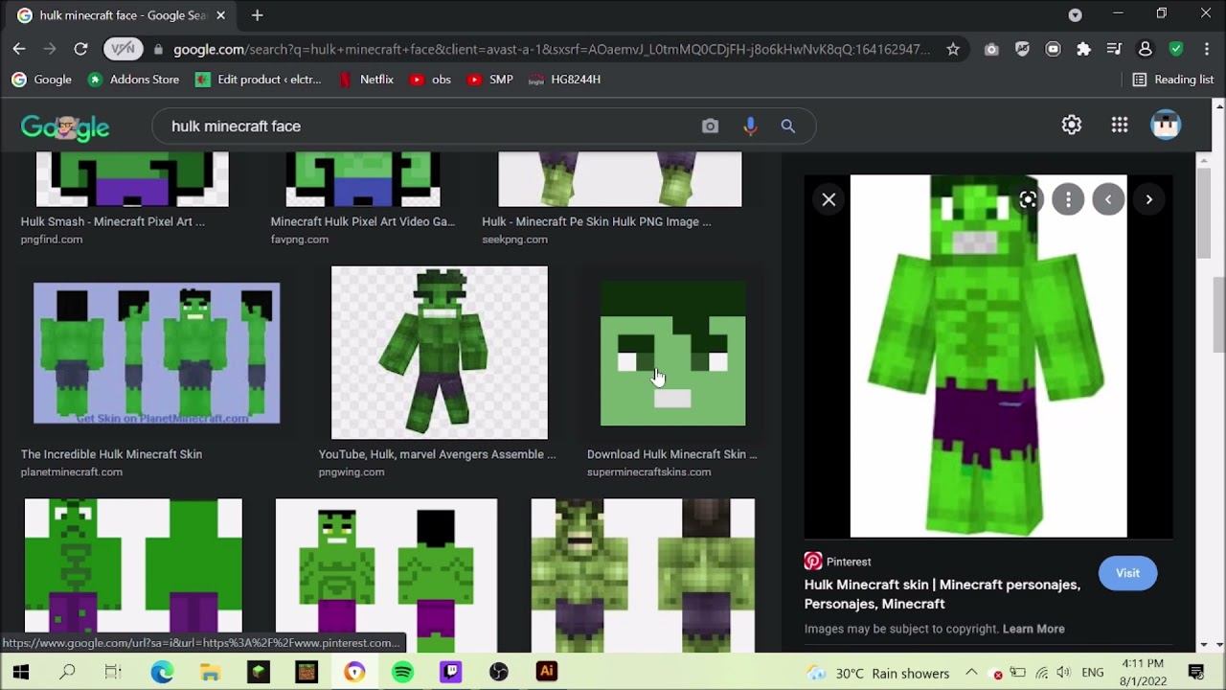Reload the current page
Viewport: 1226px width, 690px height.
click(80, 49)
